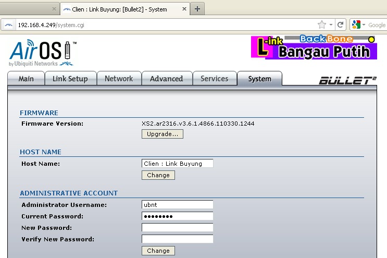Image resolution: width=387 pixels, height=258 pixels.
Task: Click the New Password field
Action: click(178, 227)
